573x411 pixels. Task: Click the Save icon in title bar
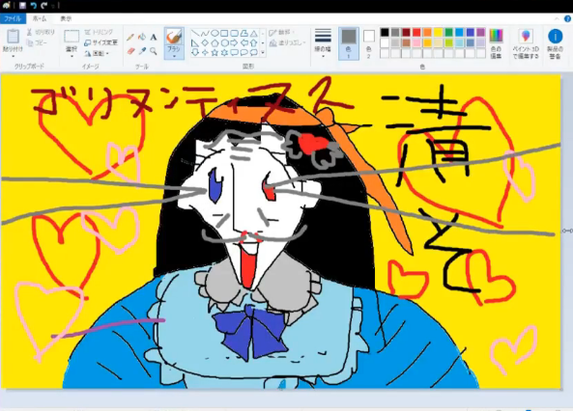22,6
